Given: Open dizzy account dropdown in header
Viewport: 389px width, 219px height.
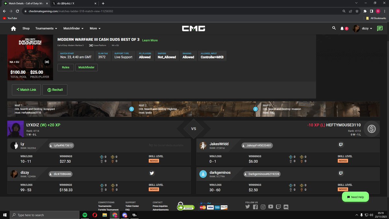Looking at the screenshot, I should [x=363, y=29].
